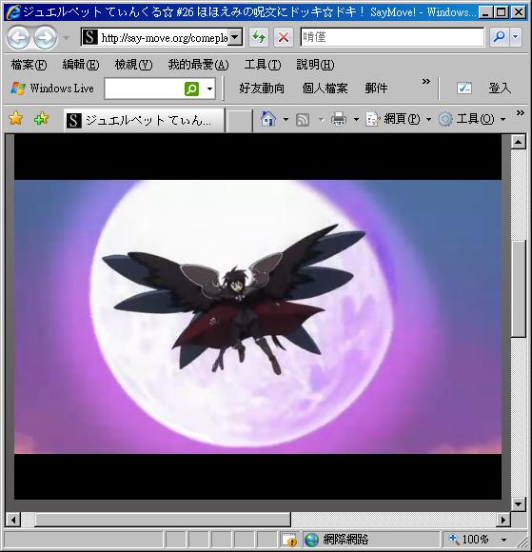Stop loading with the red X icon
The height and width of the screenshot is (552, 532).
coord(284,37)
